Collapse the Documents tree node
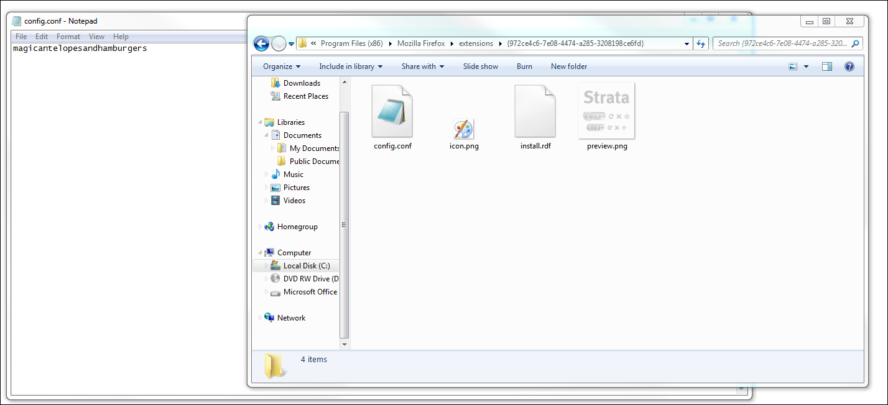Viewport: 888px width, 405px height. click(x=266, y=135)
